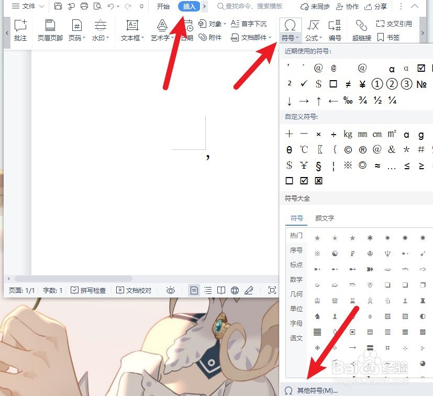Show more ribbon tabs arrow
The width and height of the screenshot is (433, 396).
point(204,6)
